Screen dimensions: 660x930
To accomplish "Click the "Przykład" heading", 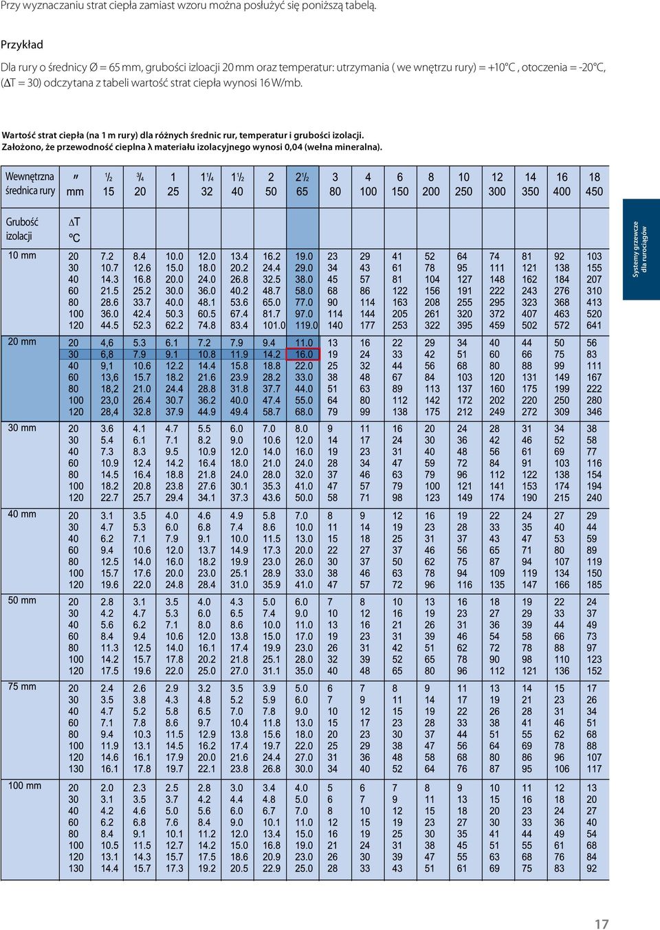I will coord(22,45).
